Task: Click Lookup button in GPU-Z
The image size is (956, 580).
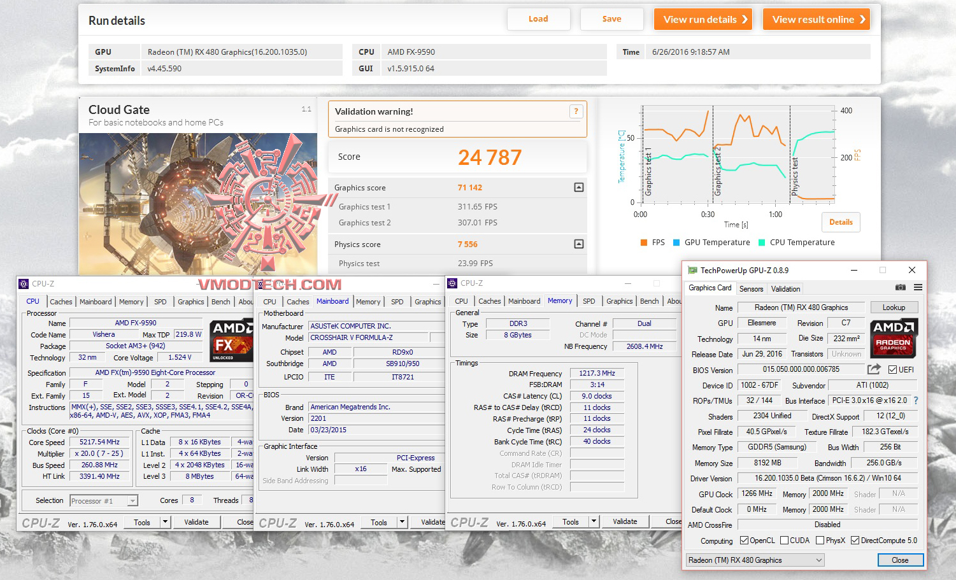Action: tap(894, 308)
